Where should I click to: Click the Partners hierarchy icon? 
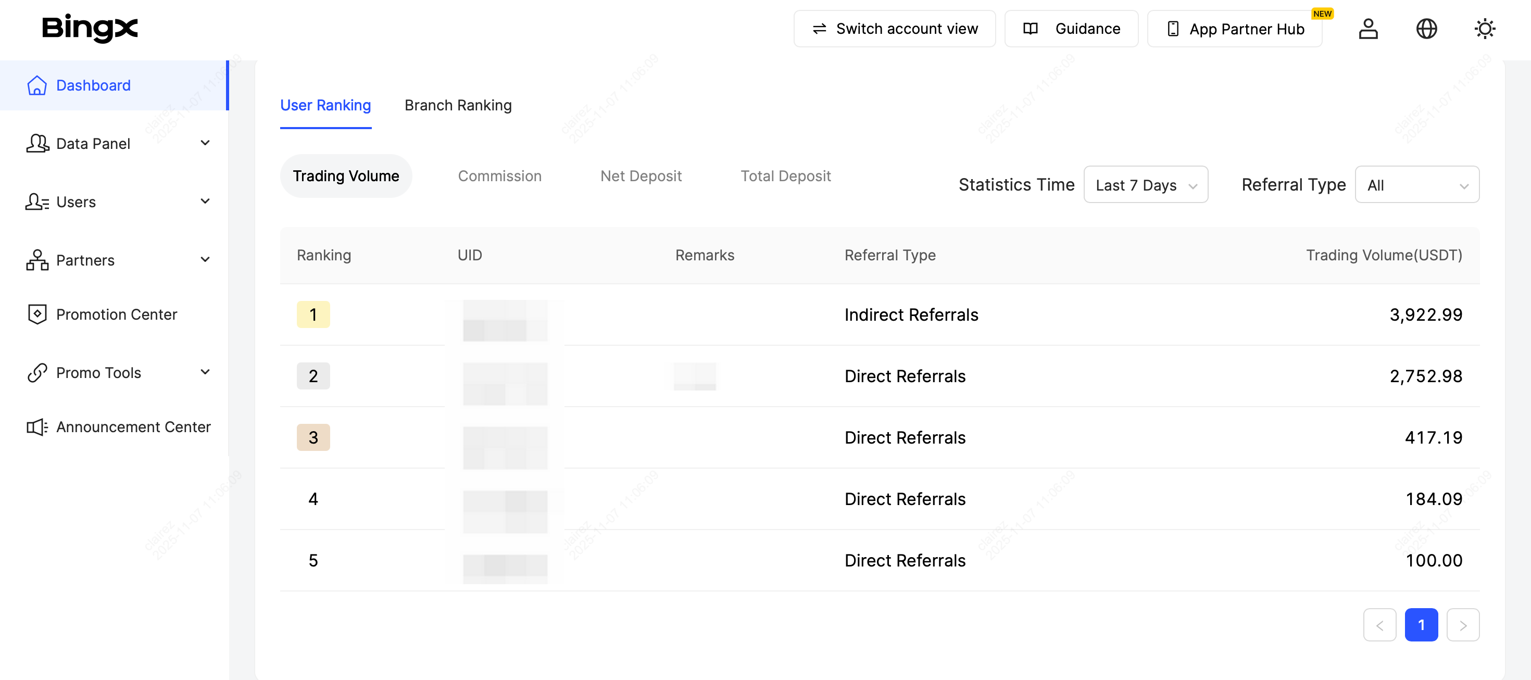(x=37, y=260)
